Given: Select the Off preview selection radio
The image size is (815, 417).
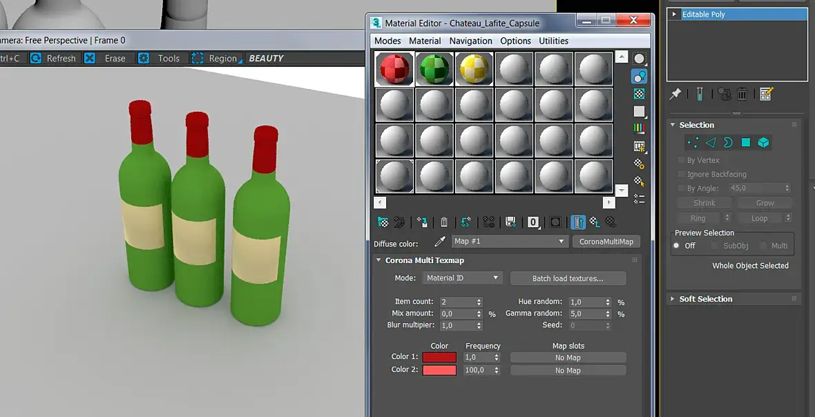Looking at the screenshot, I should [x=676, y=246].
